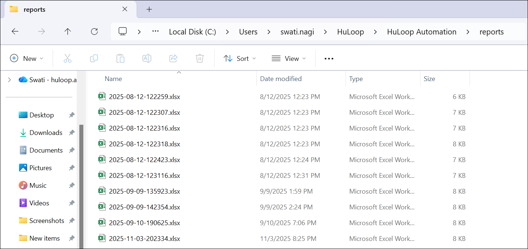Cut the selected file using scissors icon
The image size is (528, 249).
pos(68,58)
